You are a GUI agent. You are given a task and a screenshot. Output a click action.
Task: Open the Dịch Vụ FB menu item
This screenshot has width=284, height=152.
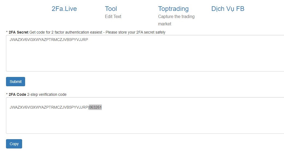pos(228,9)
